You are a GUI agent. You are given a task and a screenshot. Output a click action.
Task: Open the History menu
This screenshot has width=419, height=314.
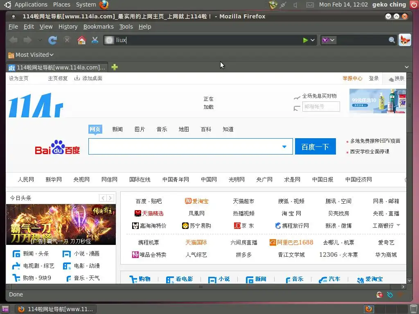(x=68, y=27)
